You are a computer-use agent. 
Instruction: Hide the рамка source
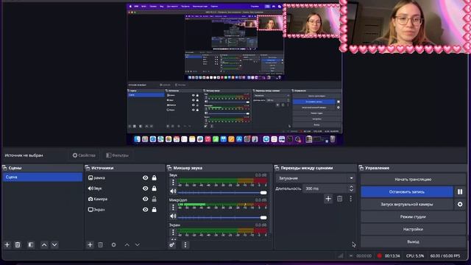click(146, 178)
